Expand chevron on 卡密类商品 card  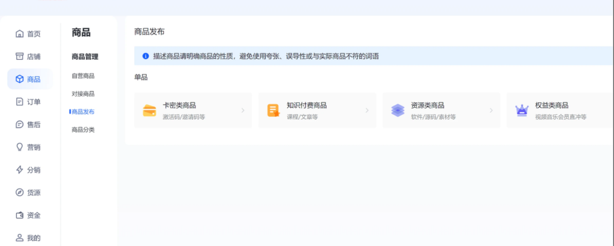243,111
